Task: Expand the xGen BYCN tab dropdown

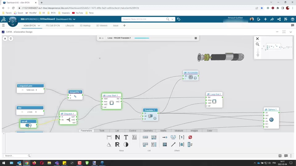Action: [x=39, y=26]
